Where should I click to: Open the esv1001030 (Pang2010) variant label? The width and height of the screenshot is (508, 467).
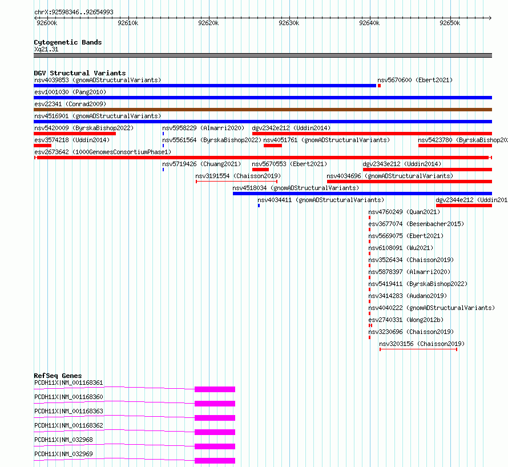70,92
